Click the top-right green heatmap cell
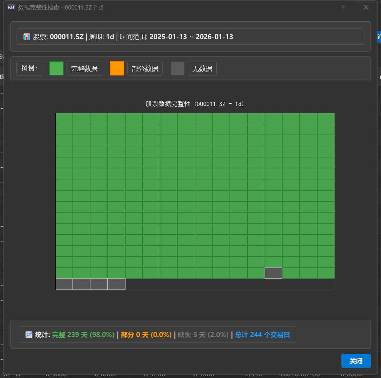 point(326,119)
